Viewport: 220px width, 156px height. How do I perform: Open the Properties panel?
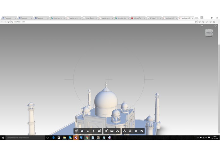[x=130, y=131]
